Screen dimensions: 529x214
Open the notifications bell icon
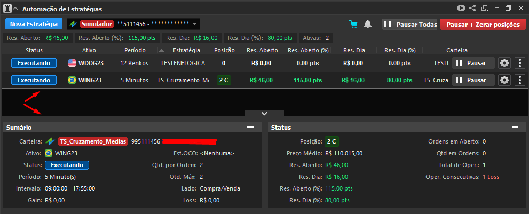pos(368,25)
